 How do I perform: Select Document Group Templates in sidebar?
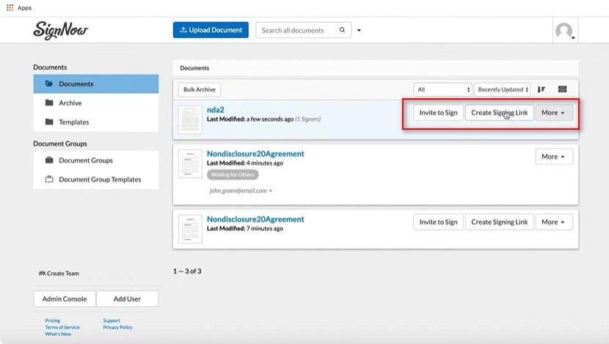click(100, 180)
